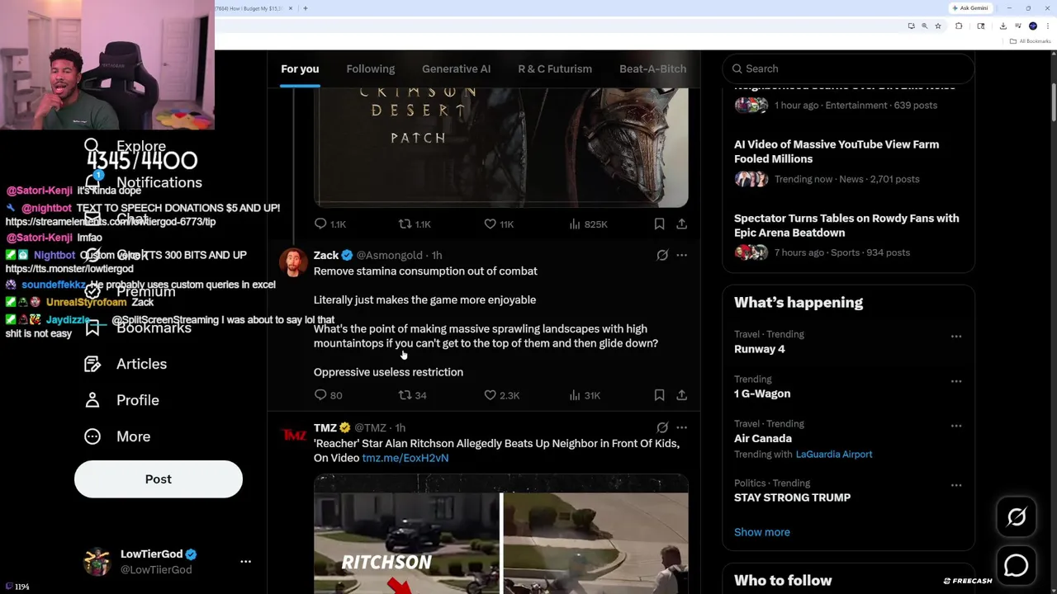Open the Chrome extensions puzzle icon

pos(959,26)
